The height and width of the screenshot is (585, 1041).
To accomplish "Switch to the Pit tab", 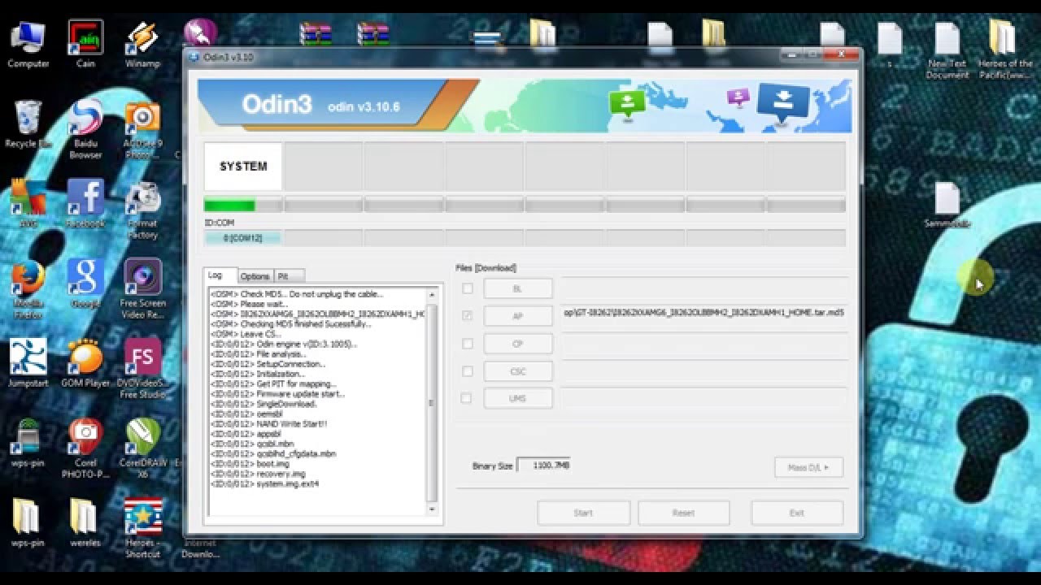I will coord(289,276).
